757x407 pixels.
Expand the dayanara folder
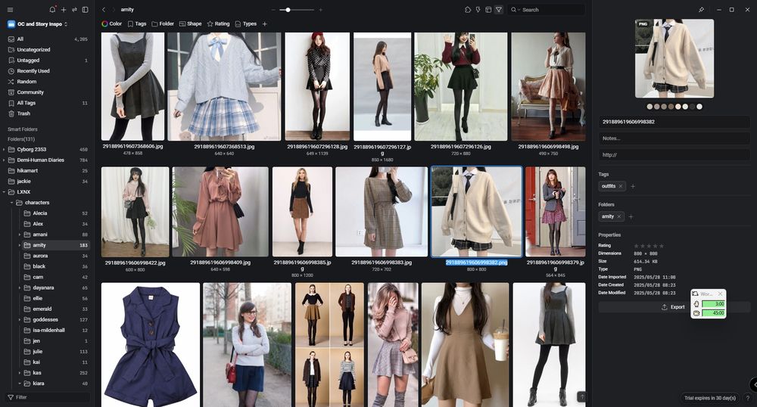(20, 288)
